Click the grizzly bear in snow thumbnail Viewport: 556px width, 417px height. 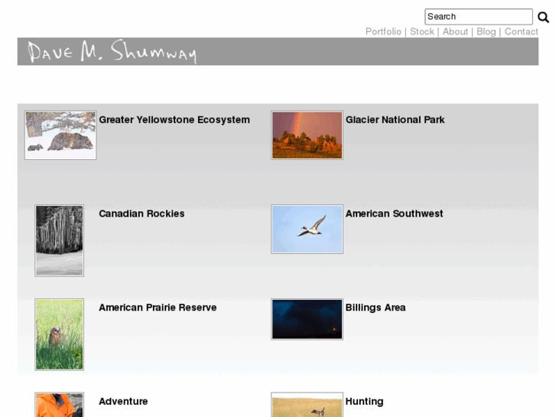pyautogui.click(x=60, y=135)
